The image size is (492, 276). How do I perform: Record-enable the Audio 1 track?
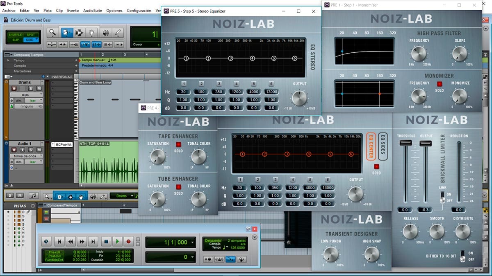(x=14, y=150)
